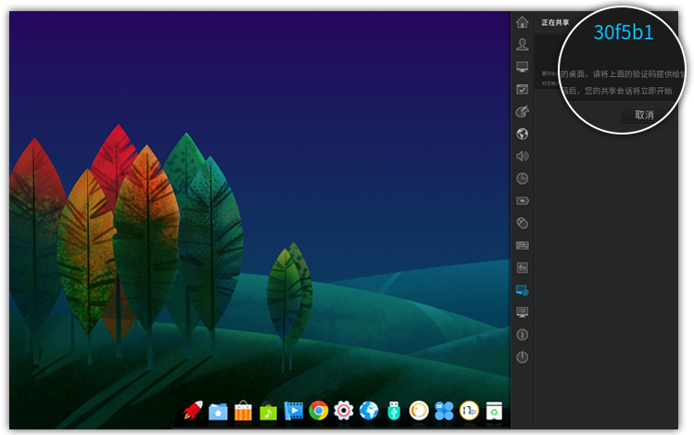The height and width of the screenshot is (435, 694).
Task: Open the rocket Launcher in dock
Action: pos(193,411)
